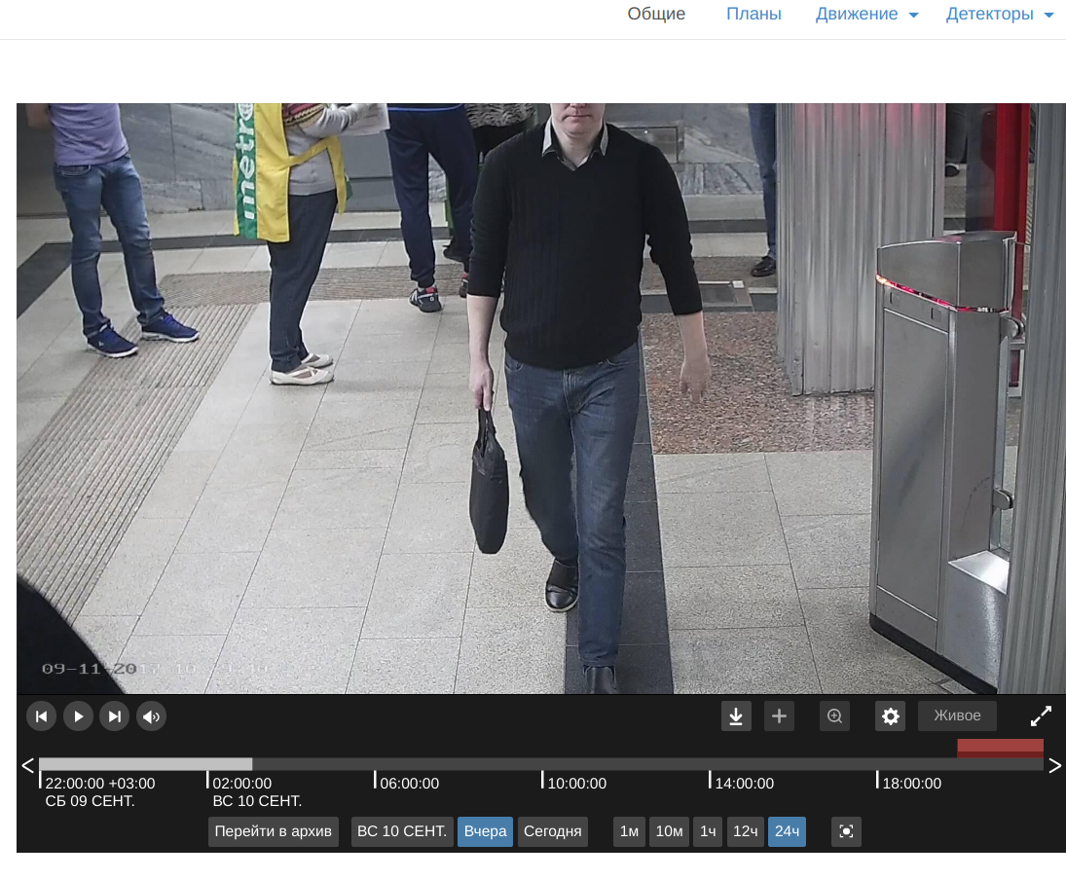
Task: Move timeline right with arrow
Action: tap(1054, 766)
